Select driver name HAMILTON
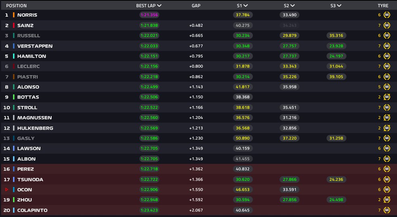The width and height of the screenshot is (397, 217). tap(31, 56)
